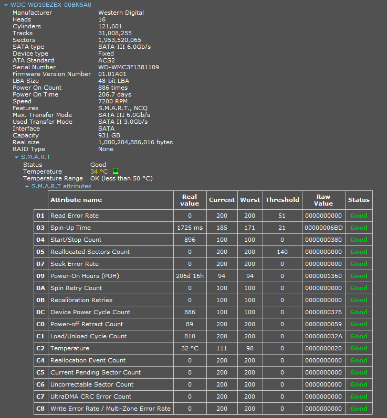The height and width of the screenshot is (418, 387).
Task: Click the SATA-III 6.0Gb/s SATA type value
Action: tap(124, 47)
